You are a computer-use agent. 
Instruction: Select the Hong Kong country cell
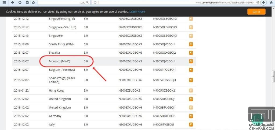[x=56, y=90]
